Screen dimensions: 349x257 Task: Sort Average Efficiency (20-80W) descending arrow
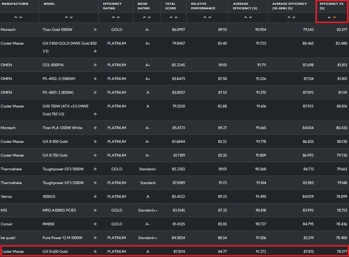point(294,17)
